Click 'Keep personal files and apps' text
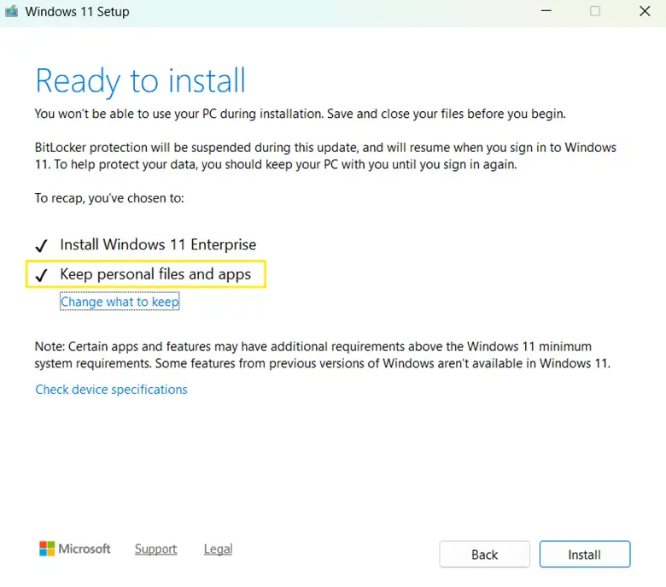This screenshot has width=666, height=587. pos(155,274)
